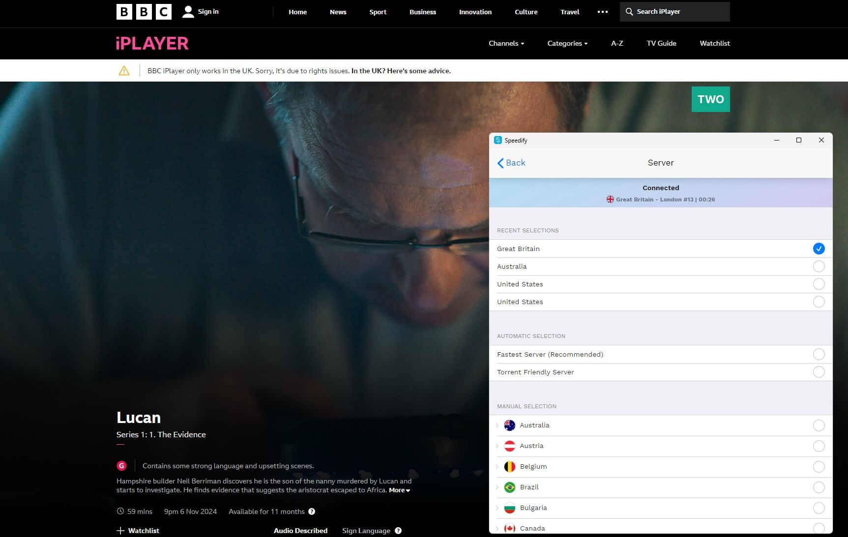Expand Bulgaria server list chevron
The height and width of the screenshot is (537, 848).
pos(497,508)
